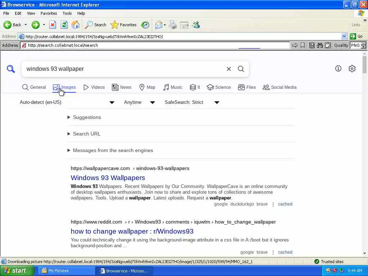Screen dimensions: 368x276
Task: Switch to the Music search tab
Action: 173,87
